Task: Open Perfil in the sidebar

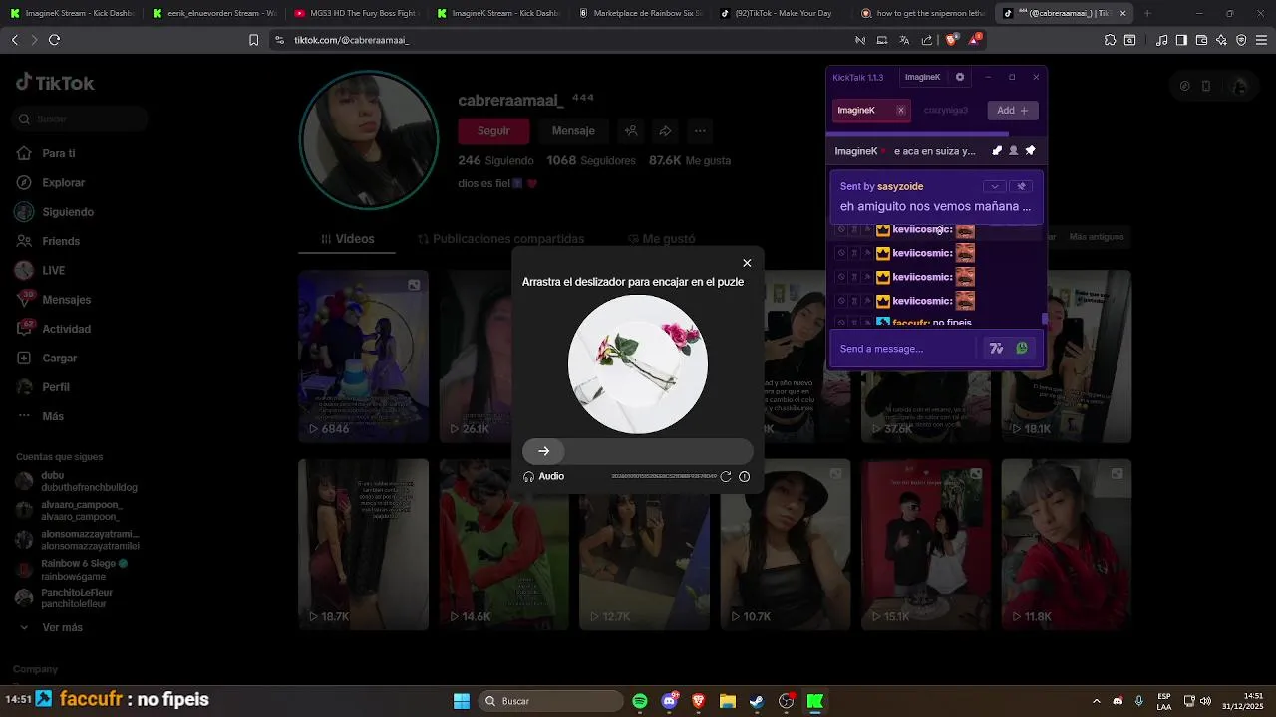Action: point(55,387)
